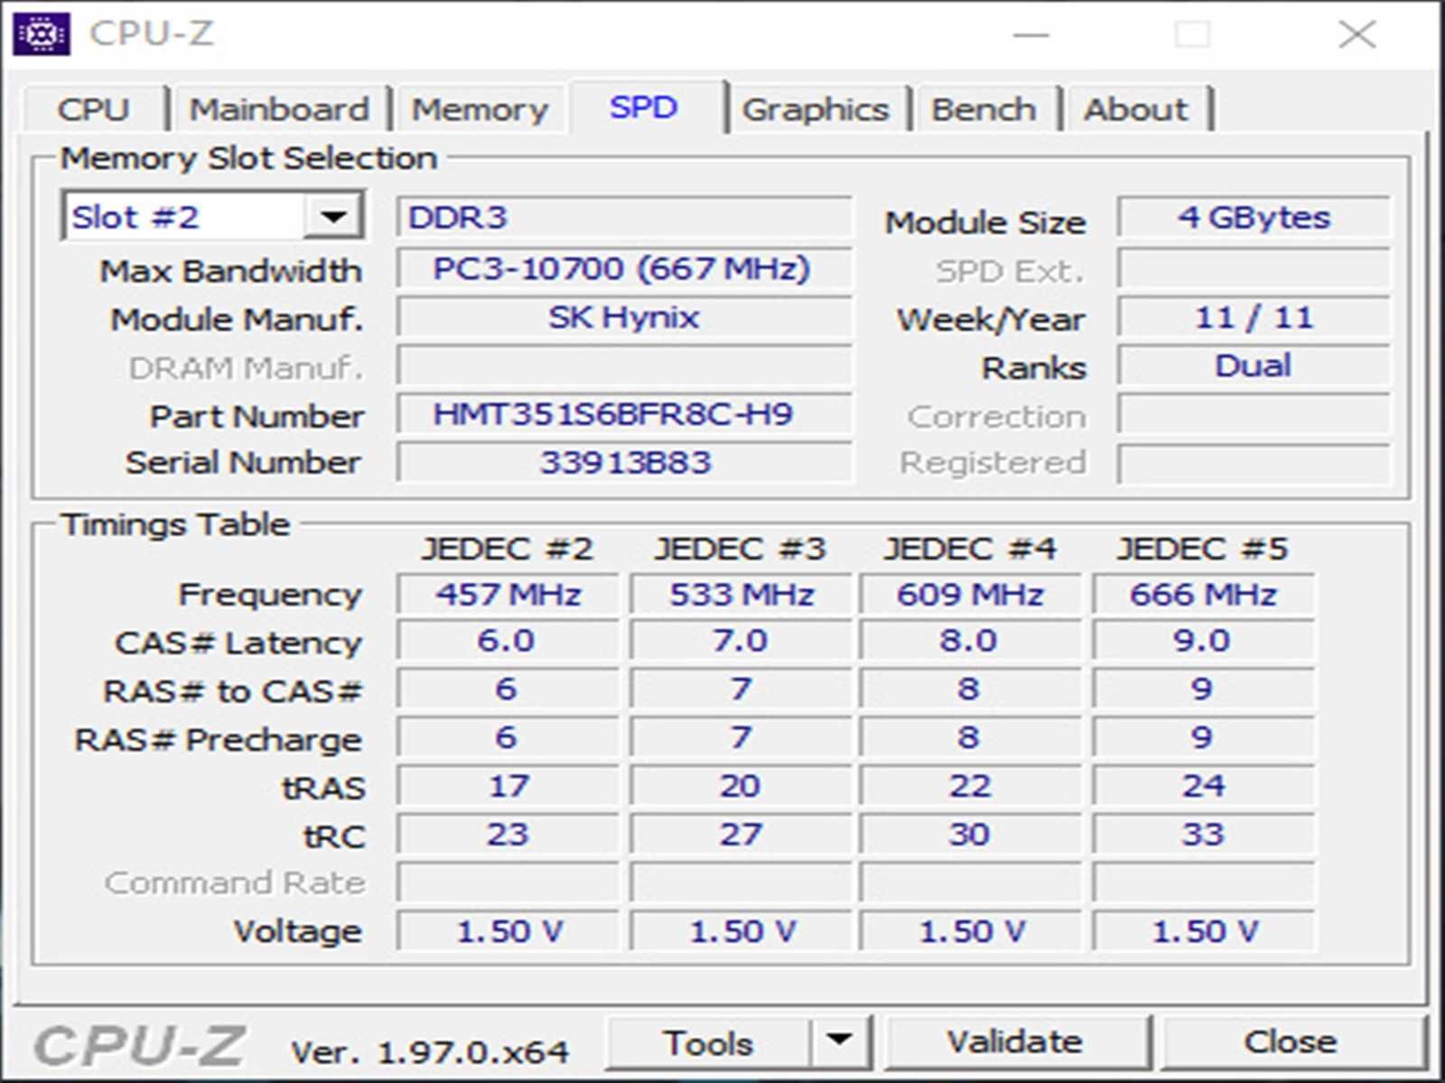
Task: Click the Dual ranks value
Action: point(1254,366)
